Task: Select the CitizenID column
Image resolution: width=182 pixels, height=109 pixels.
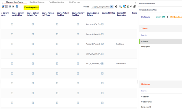Action: (x=145, y=97)
